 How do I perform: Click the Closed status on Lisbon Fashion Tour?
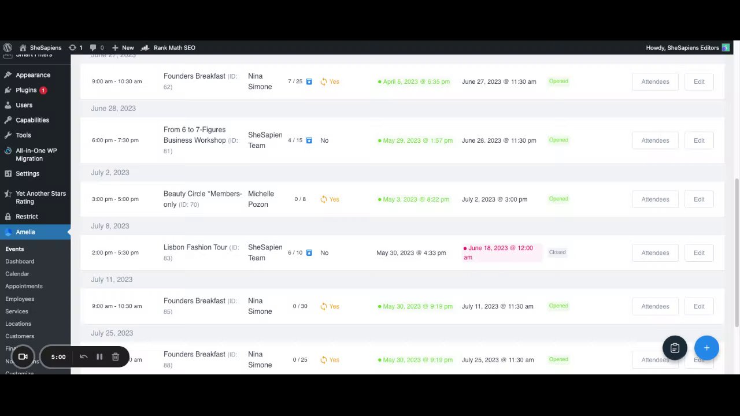557,252
